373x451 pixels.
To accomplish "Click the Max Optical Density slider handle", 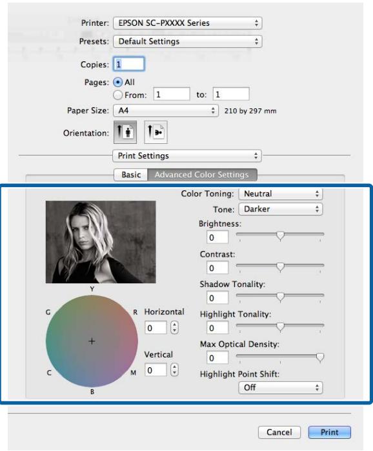I will (x=320, y=357).
